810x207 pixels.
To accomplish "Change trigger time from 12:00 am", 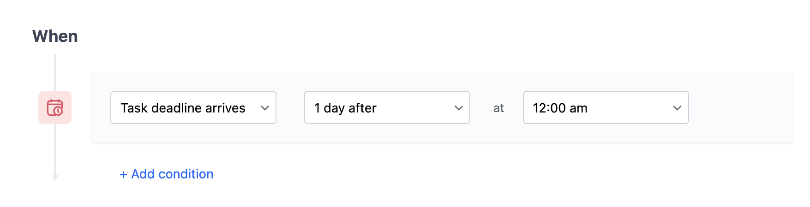I will (x=606, y=107).
